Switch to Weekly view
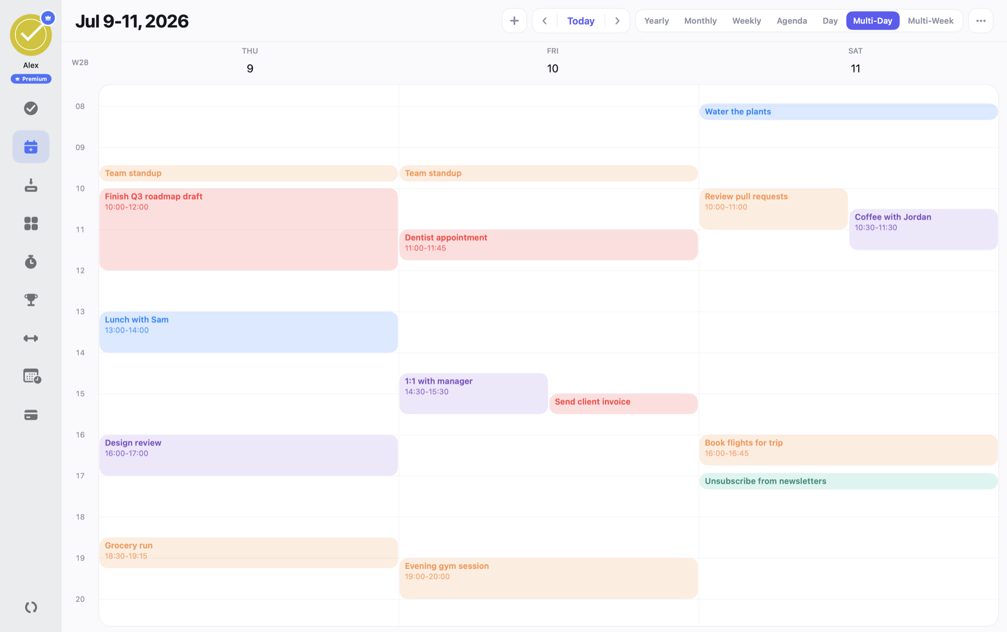The width and height of the screenshot is (1007, 632). pyautogui.click(x=746, y=21)
